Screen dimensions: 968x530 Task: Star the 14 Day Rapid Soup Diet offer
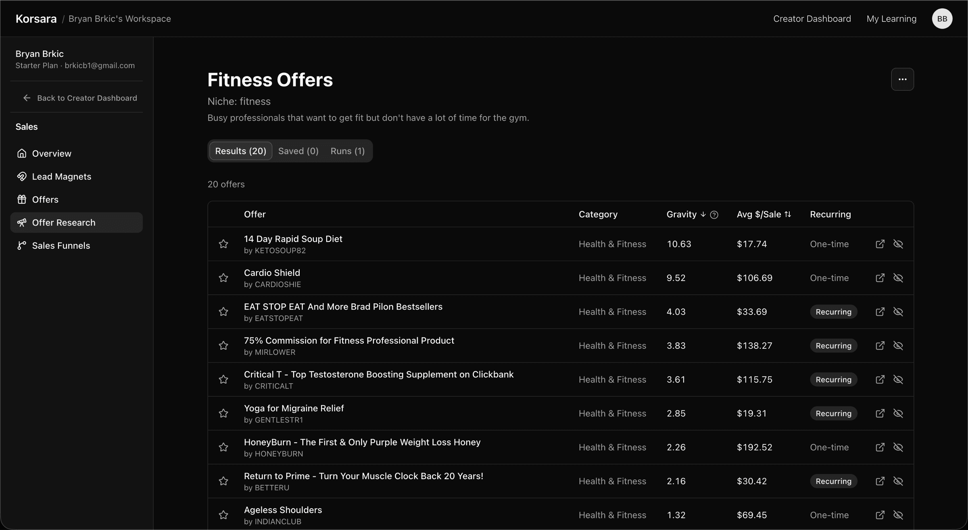pyautogui.click(x=223, y=244)
